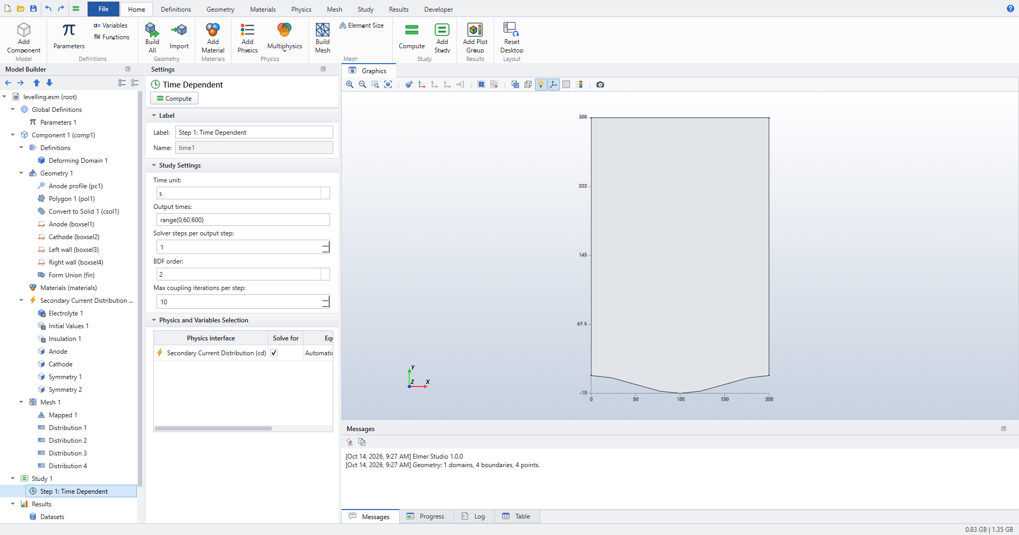
Task: Open the BDF order dropdown
Action: click(325, 274)
